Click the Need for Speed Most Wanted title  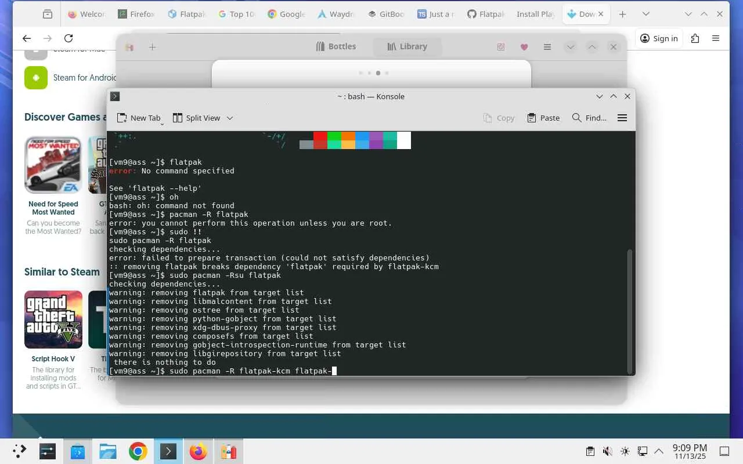pyautogui.click(x=53, y=208)
